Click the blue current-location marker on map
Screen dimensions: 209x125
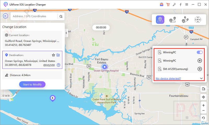[105, 67]
